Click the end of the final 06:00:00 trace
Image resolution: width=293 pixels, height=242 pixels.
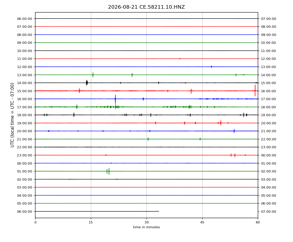click(x=159, y=211)
